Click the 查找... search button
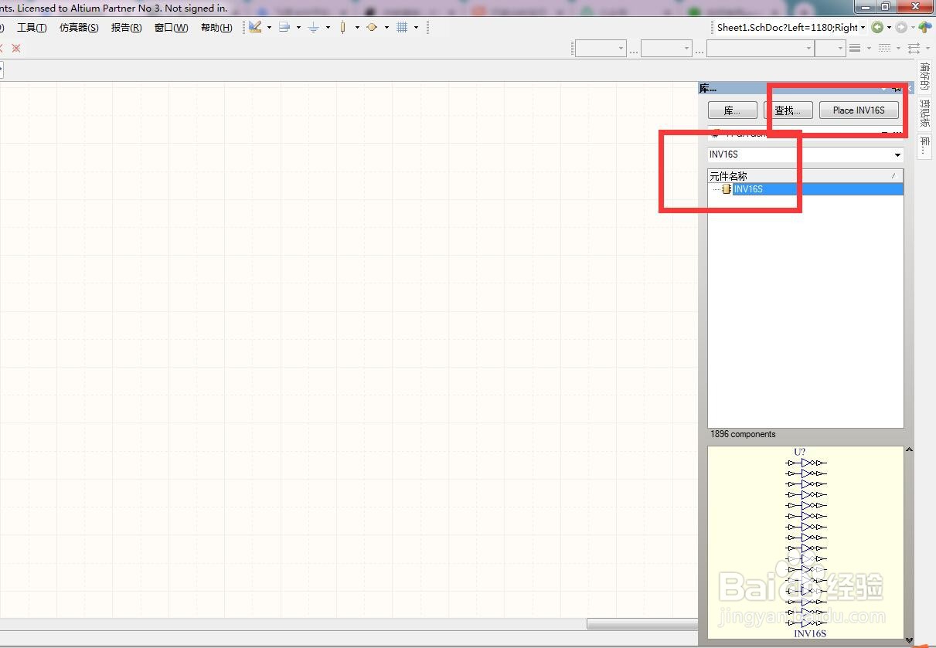The height and width of the screenshot is (648, 936). coord(788,110)
